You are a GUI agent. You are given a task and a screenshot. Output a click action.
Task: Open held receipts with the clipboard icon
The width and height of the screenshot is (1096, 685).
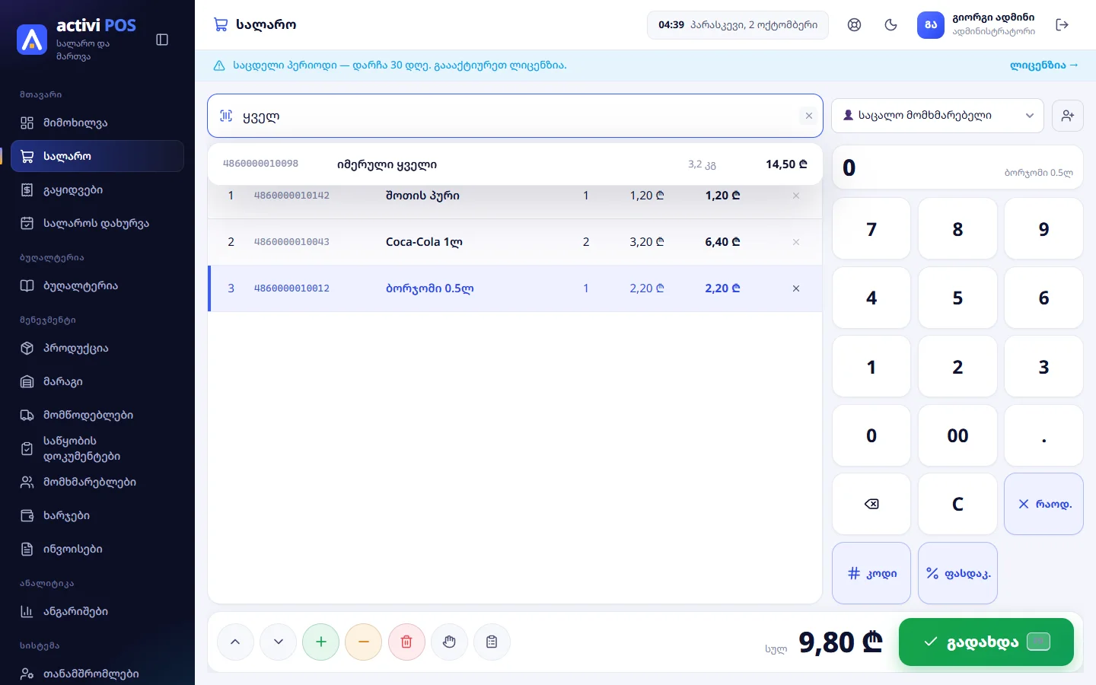[x=492, y=642]
